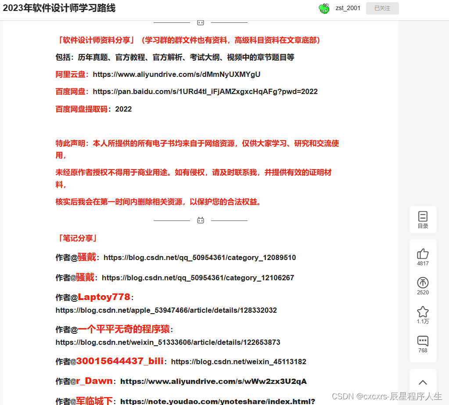Click the line 未经原作者授权不得用于商业用途
The height and width of the screenshot is (405, 449).
(x=193, y=178)
